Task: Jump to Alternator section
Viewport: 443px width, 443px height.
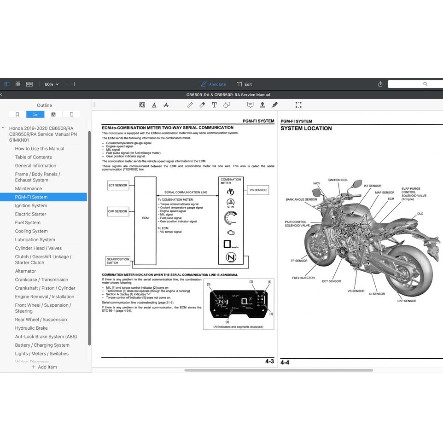Action: click(25, 271)
